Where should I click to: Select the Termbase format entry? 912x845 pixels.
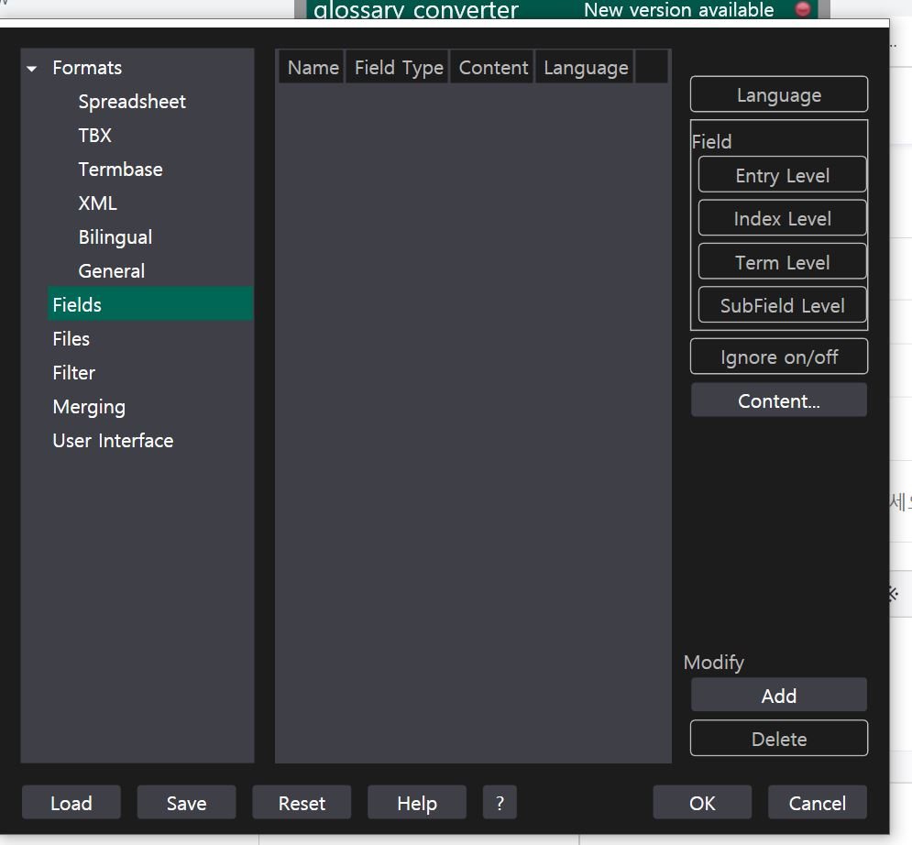[120, 170]
